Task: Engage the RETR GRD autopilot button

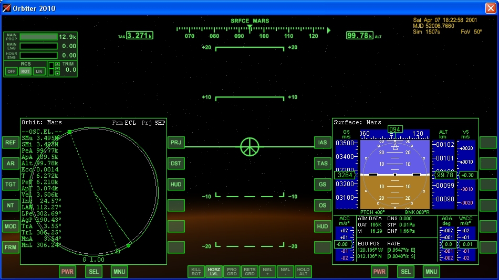Action: tap(250, 271)
